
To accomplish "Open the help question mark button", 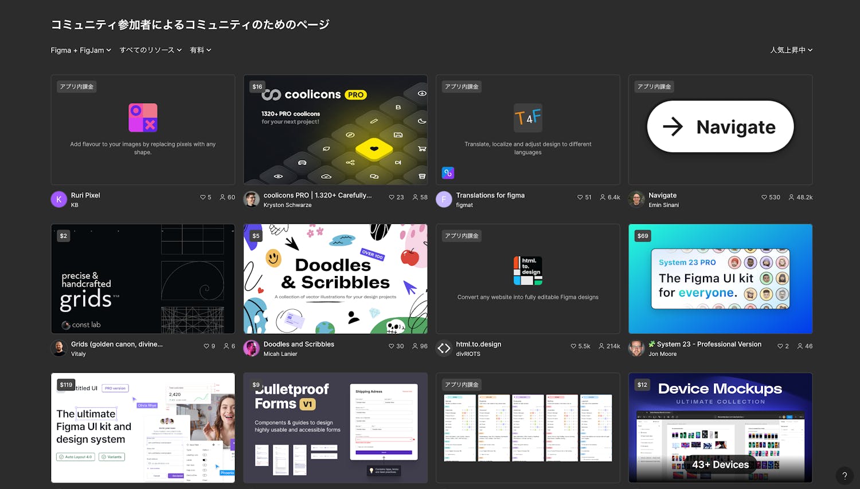I will 845,476.
